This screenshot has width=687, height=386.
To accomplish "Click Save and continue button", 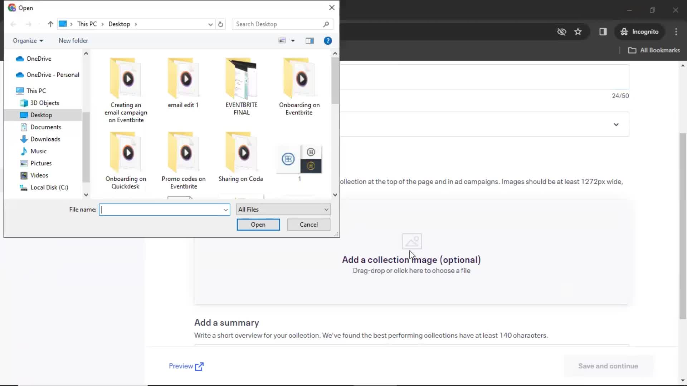I will pos(608,366).
